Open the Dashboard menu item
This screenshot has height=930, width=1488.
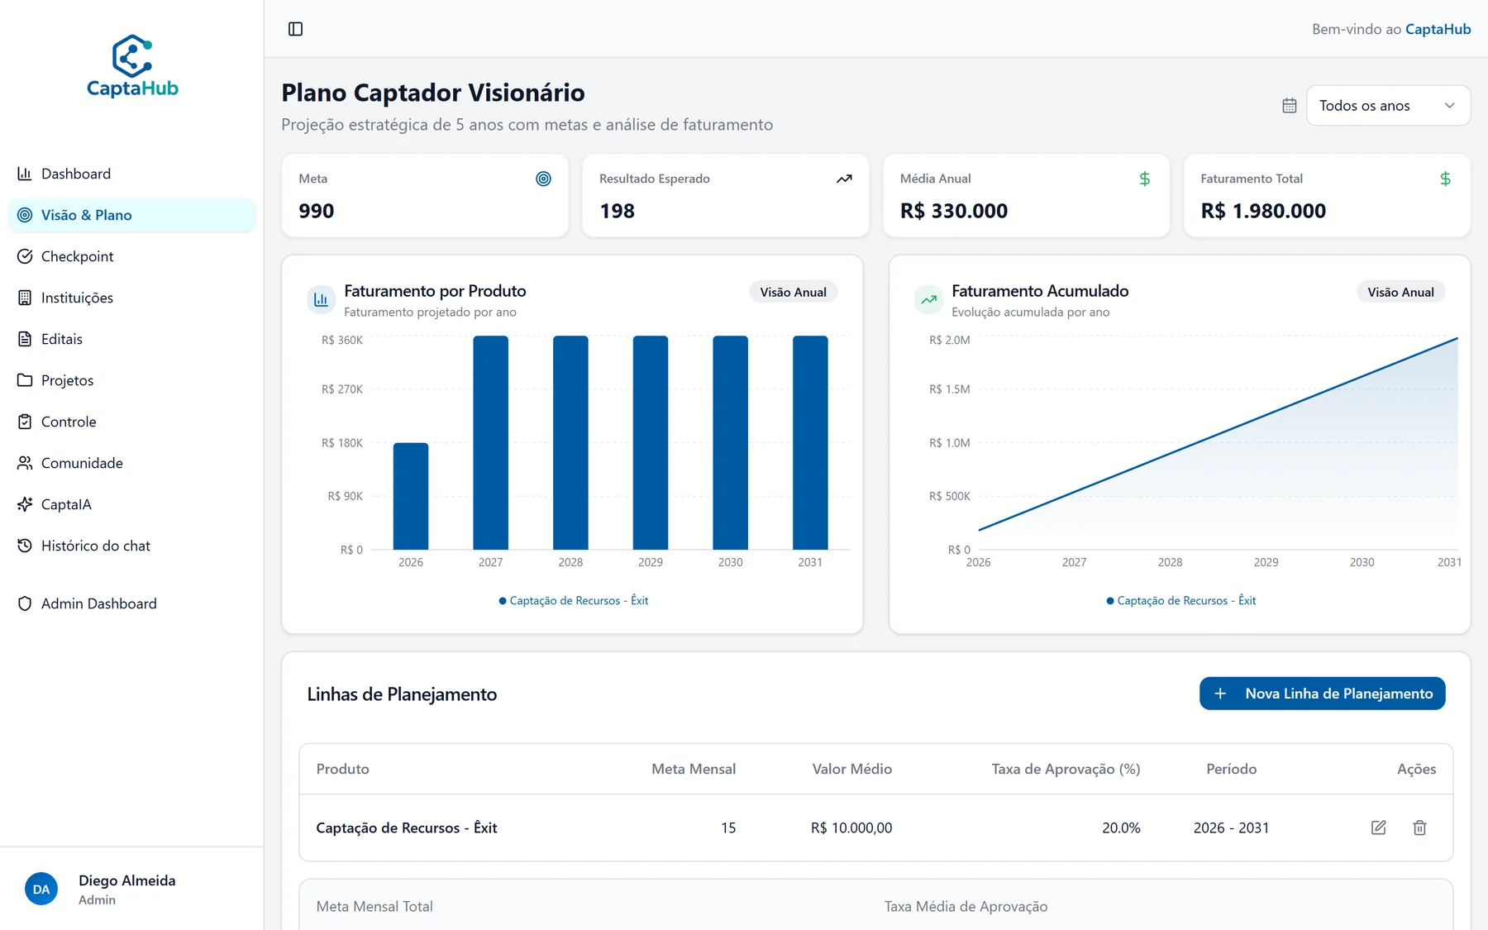[132, 174]
